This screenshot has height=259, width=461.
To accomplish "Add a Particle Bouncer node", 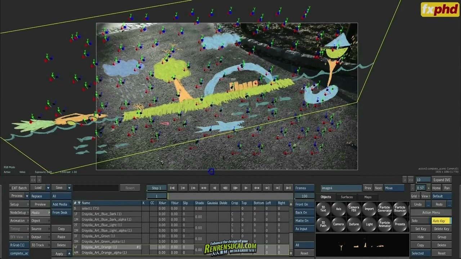I will pos(400,209).
